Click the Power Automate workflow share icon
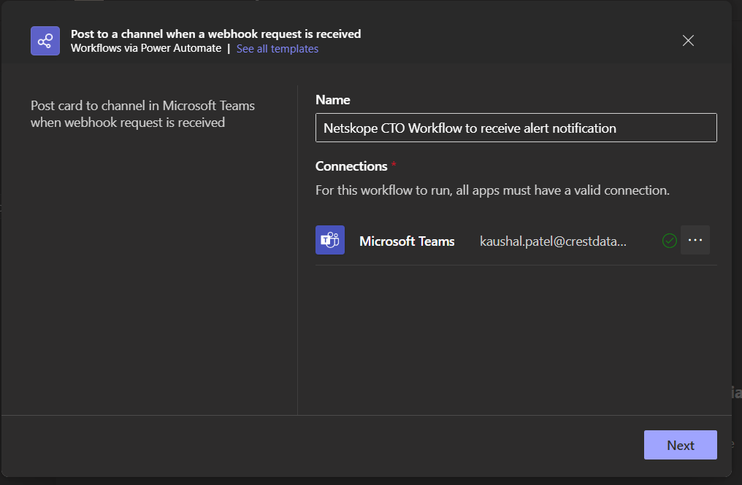Screen dimensions: 742x485 tap(45, 41)
